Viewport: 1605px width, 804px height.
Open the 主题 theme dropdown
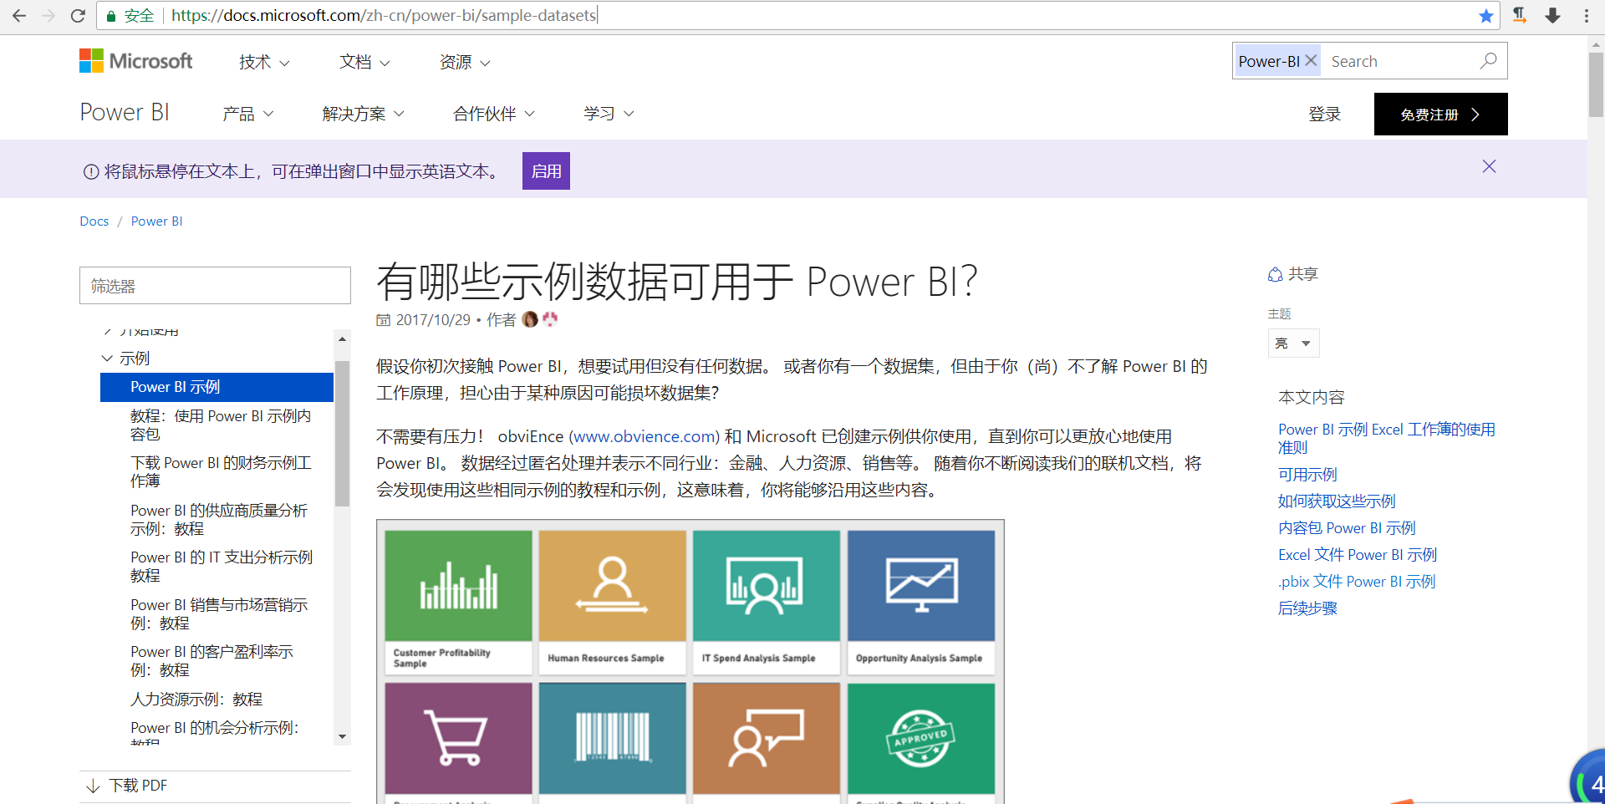[x=1293, y=343]
